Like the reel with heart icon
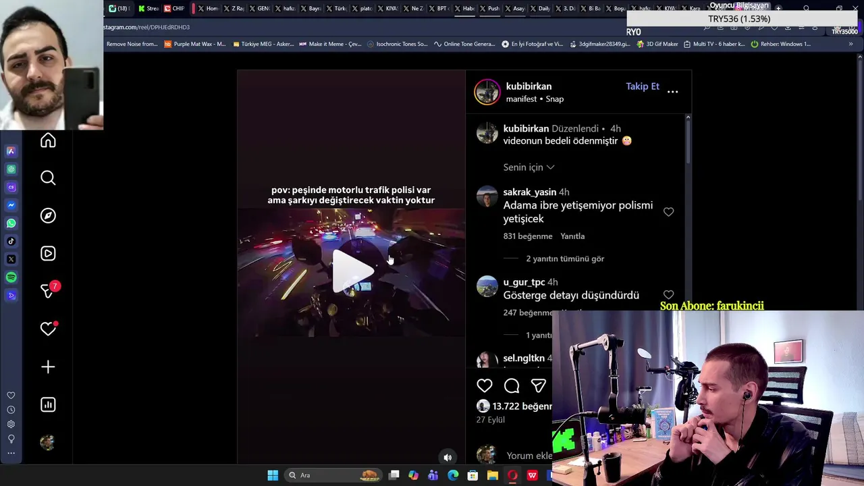 (485, 385)
